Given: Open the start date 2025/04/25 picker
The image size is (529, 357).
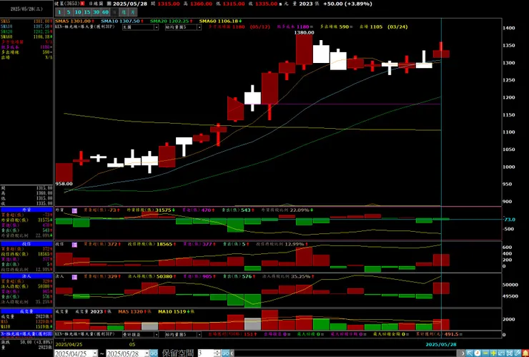Looking at the screenshot, I should [76, 353].
